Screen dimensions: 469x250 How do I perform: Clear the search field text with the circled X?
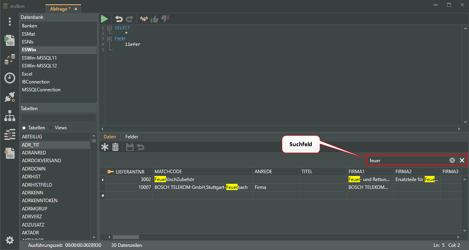pyautogui.click(x=452, y=160)
